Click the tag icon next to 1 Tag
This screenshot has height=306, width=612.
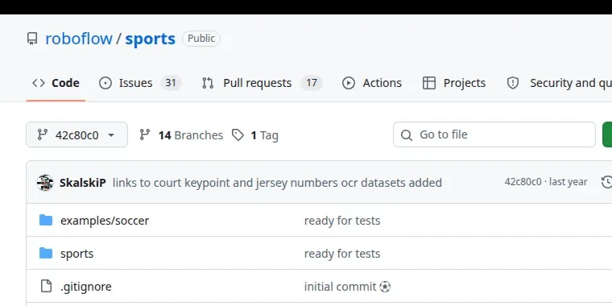238,135
